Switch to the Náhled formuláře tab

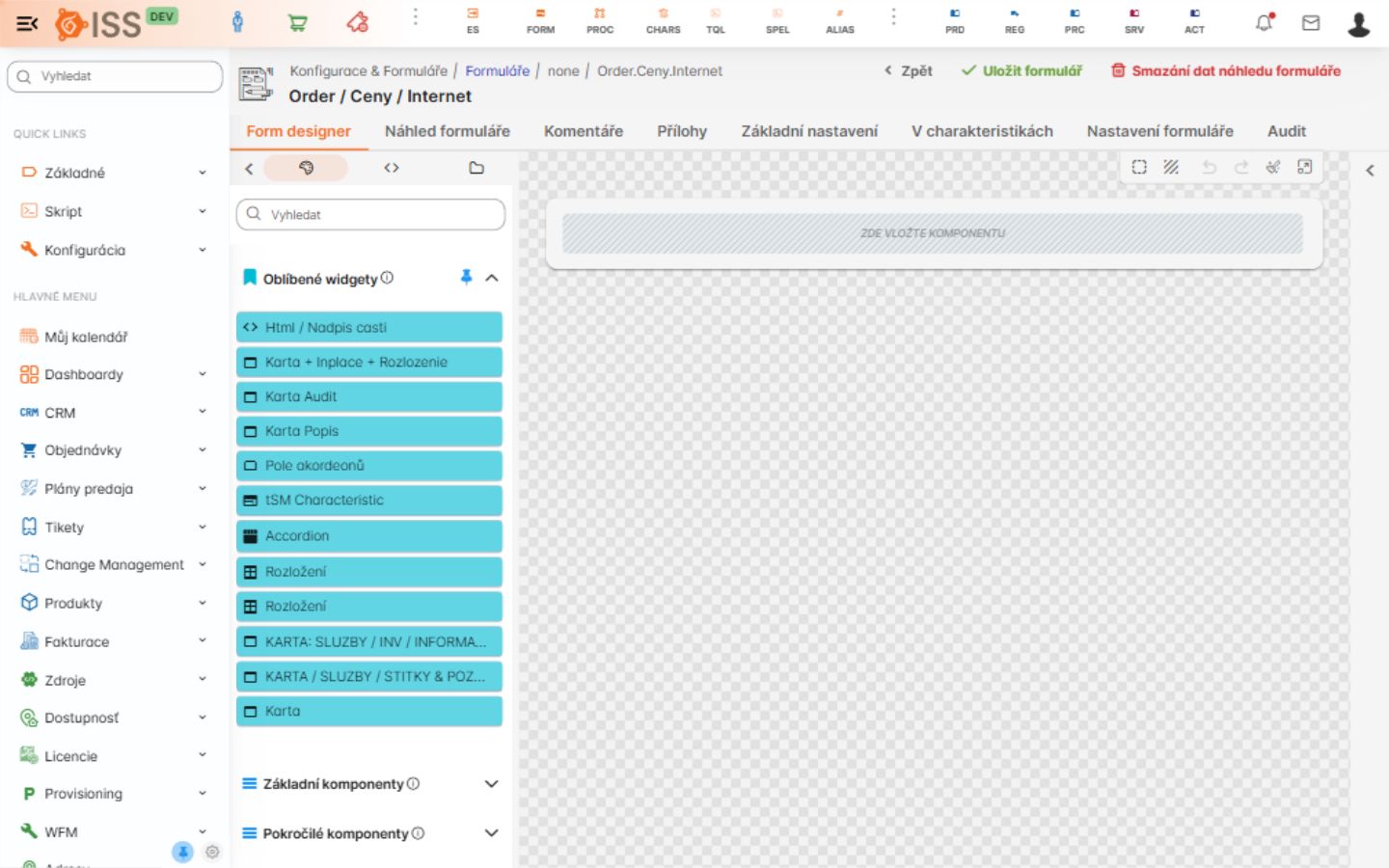[448, 131]
